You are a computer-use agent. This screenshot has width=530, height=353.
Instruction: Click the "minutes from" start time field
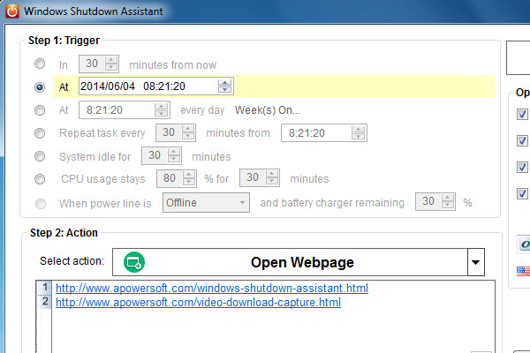click(316, 133)
